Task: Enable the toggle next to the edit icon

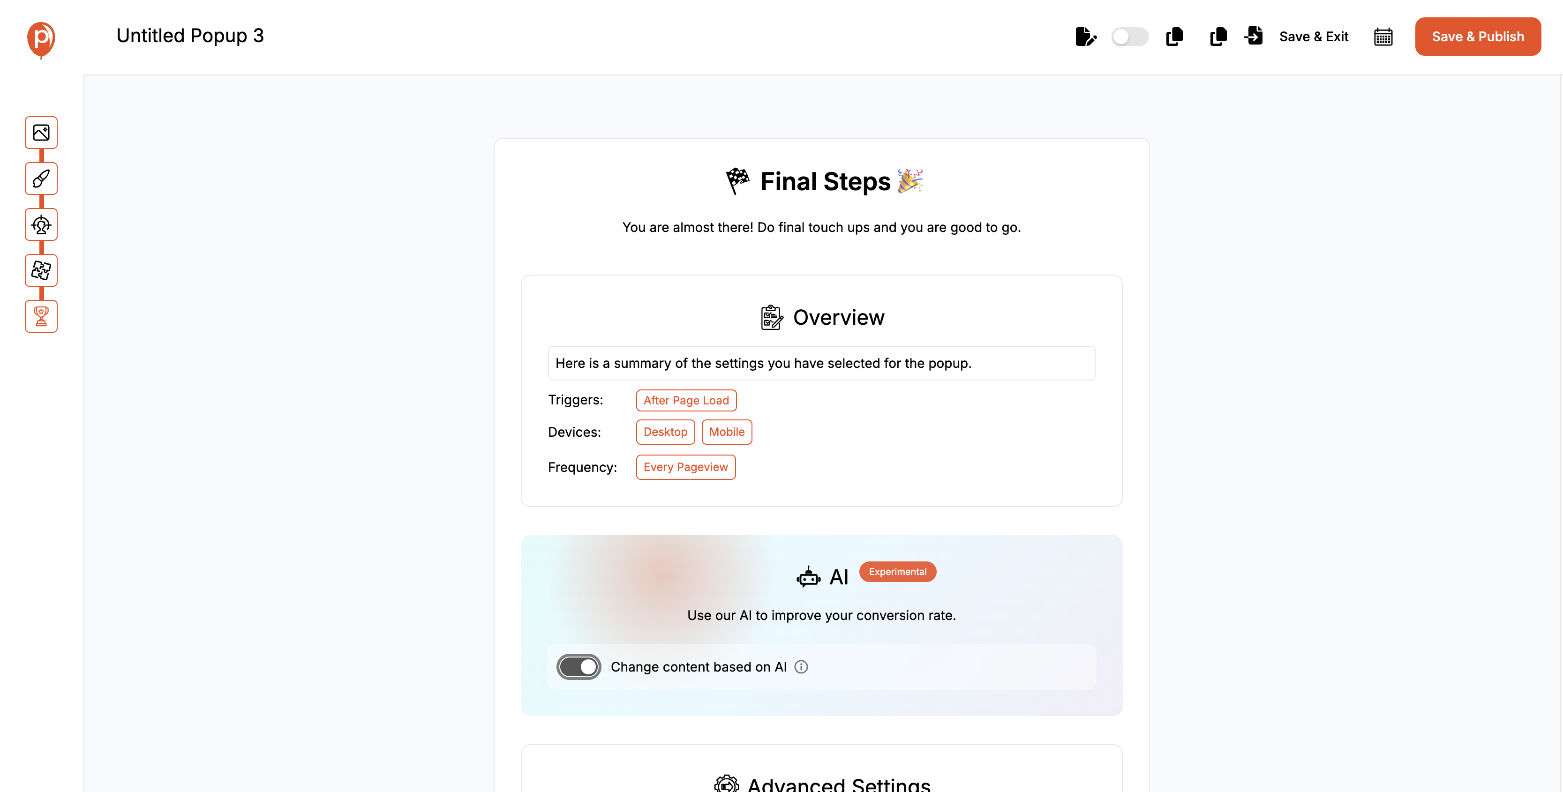Action: 1129,37
